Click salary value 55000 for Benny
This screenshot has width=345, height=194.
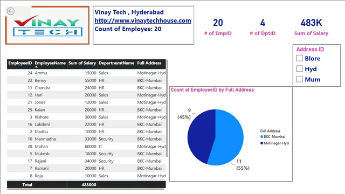coord(91,80)
